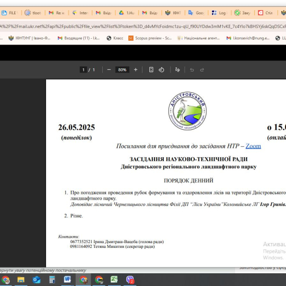The height and width of the screenshot is (286, 286).
Task: Click contact line 0981164092 Тетяна Микитин
Action: click(x=112, y=246)
